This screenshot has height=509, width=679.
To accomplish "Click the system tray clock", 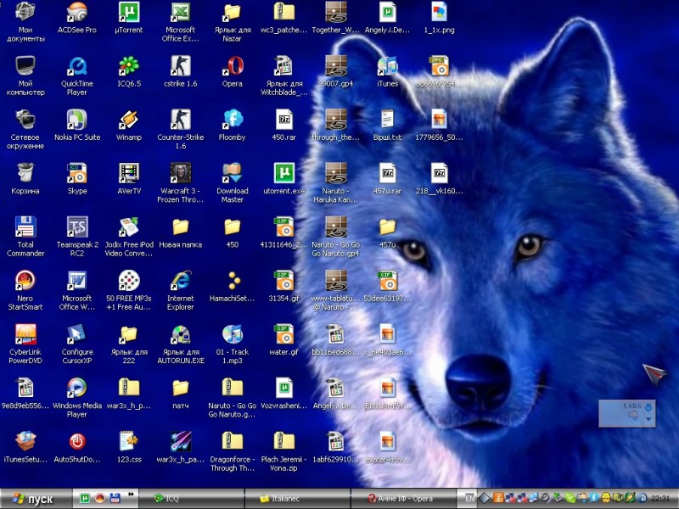I will click(x=661, y=499).
